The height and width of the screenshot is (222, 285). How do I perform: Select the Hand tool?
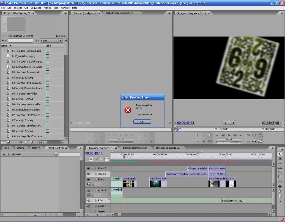coord(280,196)
